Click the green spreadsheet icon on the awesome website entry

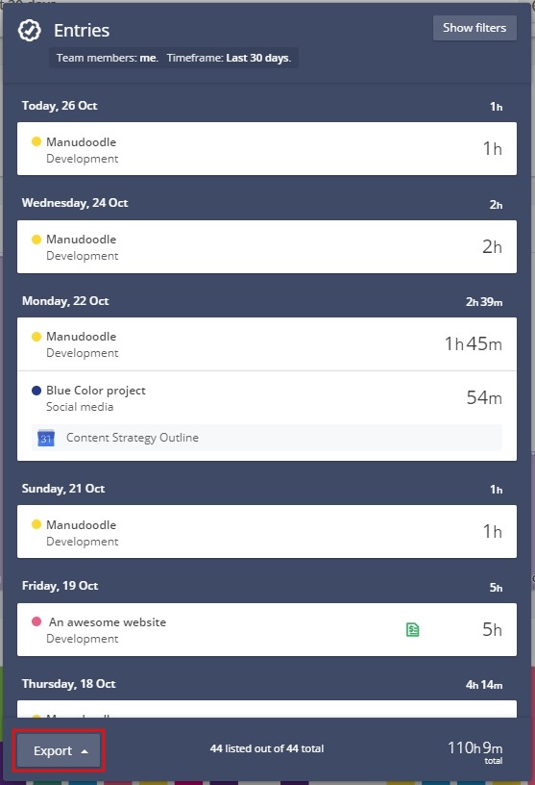tap(412, 629)
